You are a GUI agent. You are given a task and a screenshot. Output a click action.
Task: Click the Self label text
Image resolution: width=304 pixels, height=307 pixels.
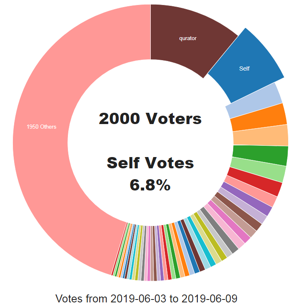click(244, 69)
